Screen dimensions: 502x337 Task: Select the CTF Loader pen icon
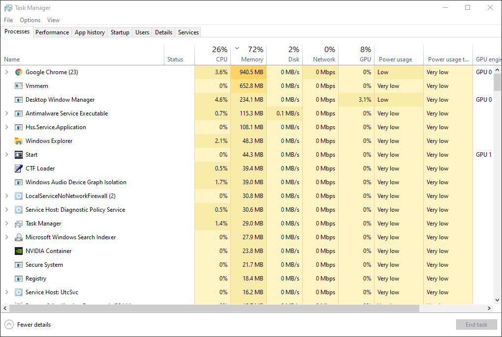19,168
